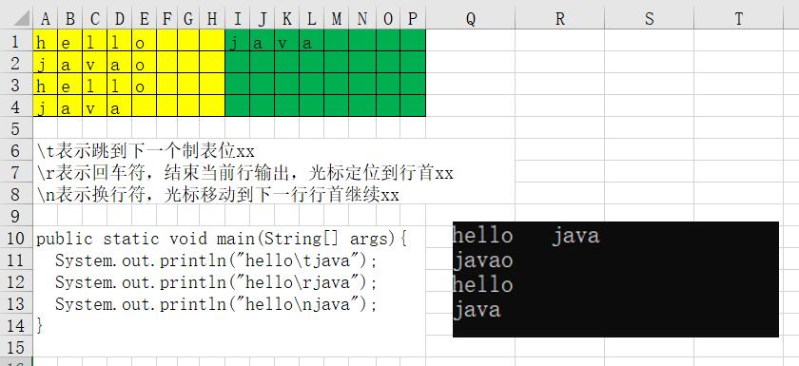Select row 10 header
This screenshot has width=799, height=366.
[16, 238]
